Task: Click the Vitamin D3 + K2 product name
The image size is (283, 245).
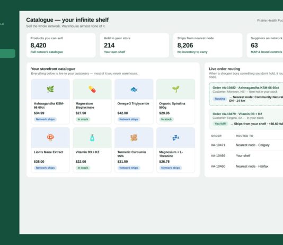Action: (x=87, y=152)
